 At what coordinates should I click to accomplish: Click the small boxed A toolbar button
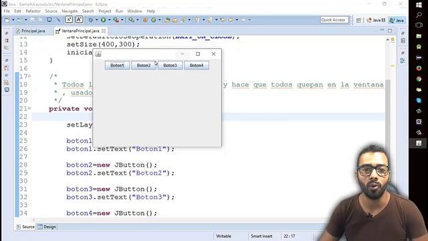pos(69,19)
